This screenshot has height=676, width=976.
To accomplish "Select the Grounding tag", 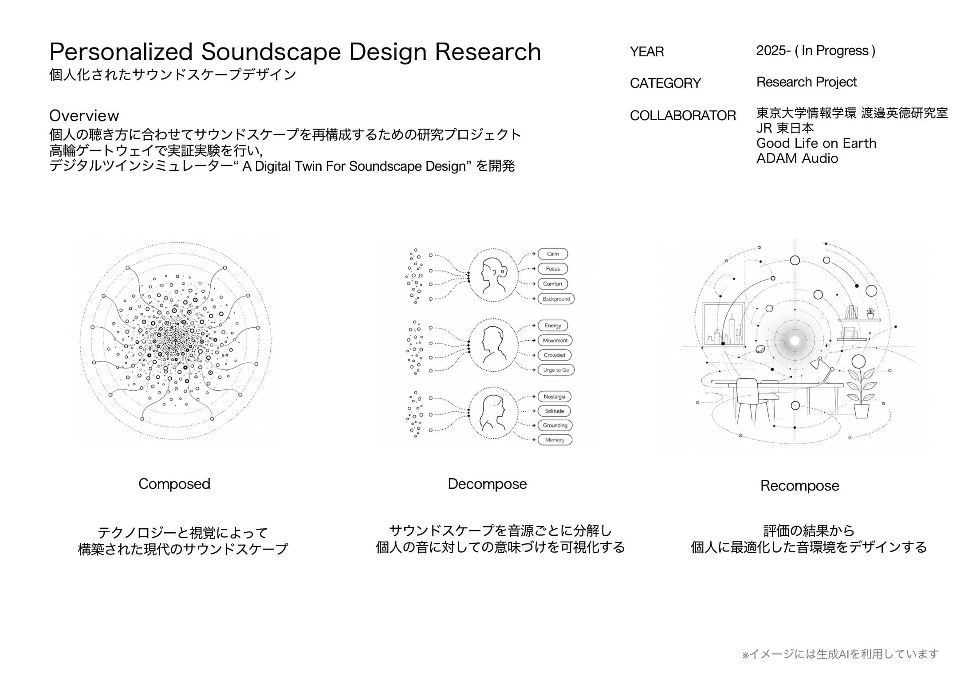I will pyautogui.click(x=555, y=425).
